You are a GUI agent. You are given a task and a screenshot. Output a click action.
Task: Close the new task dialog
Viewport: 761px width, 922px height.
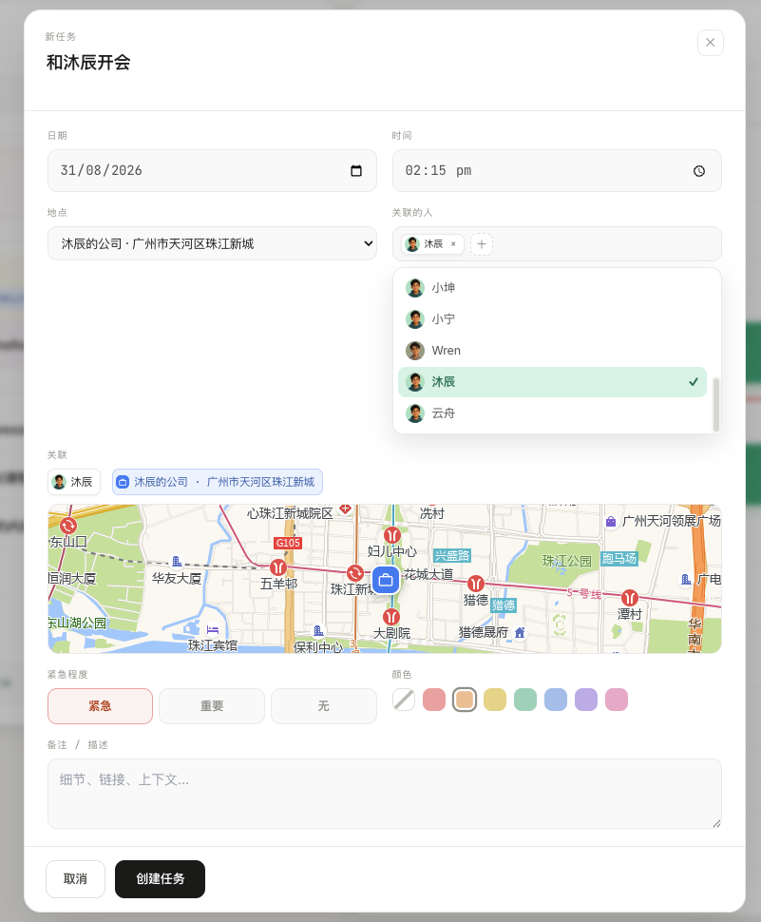(710, 43)
